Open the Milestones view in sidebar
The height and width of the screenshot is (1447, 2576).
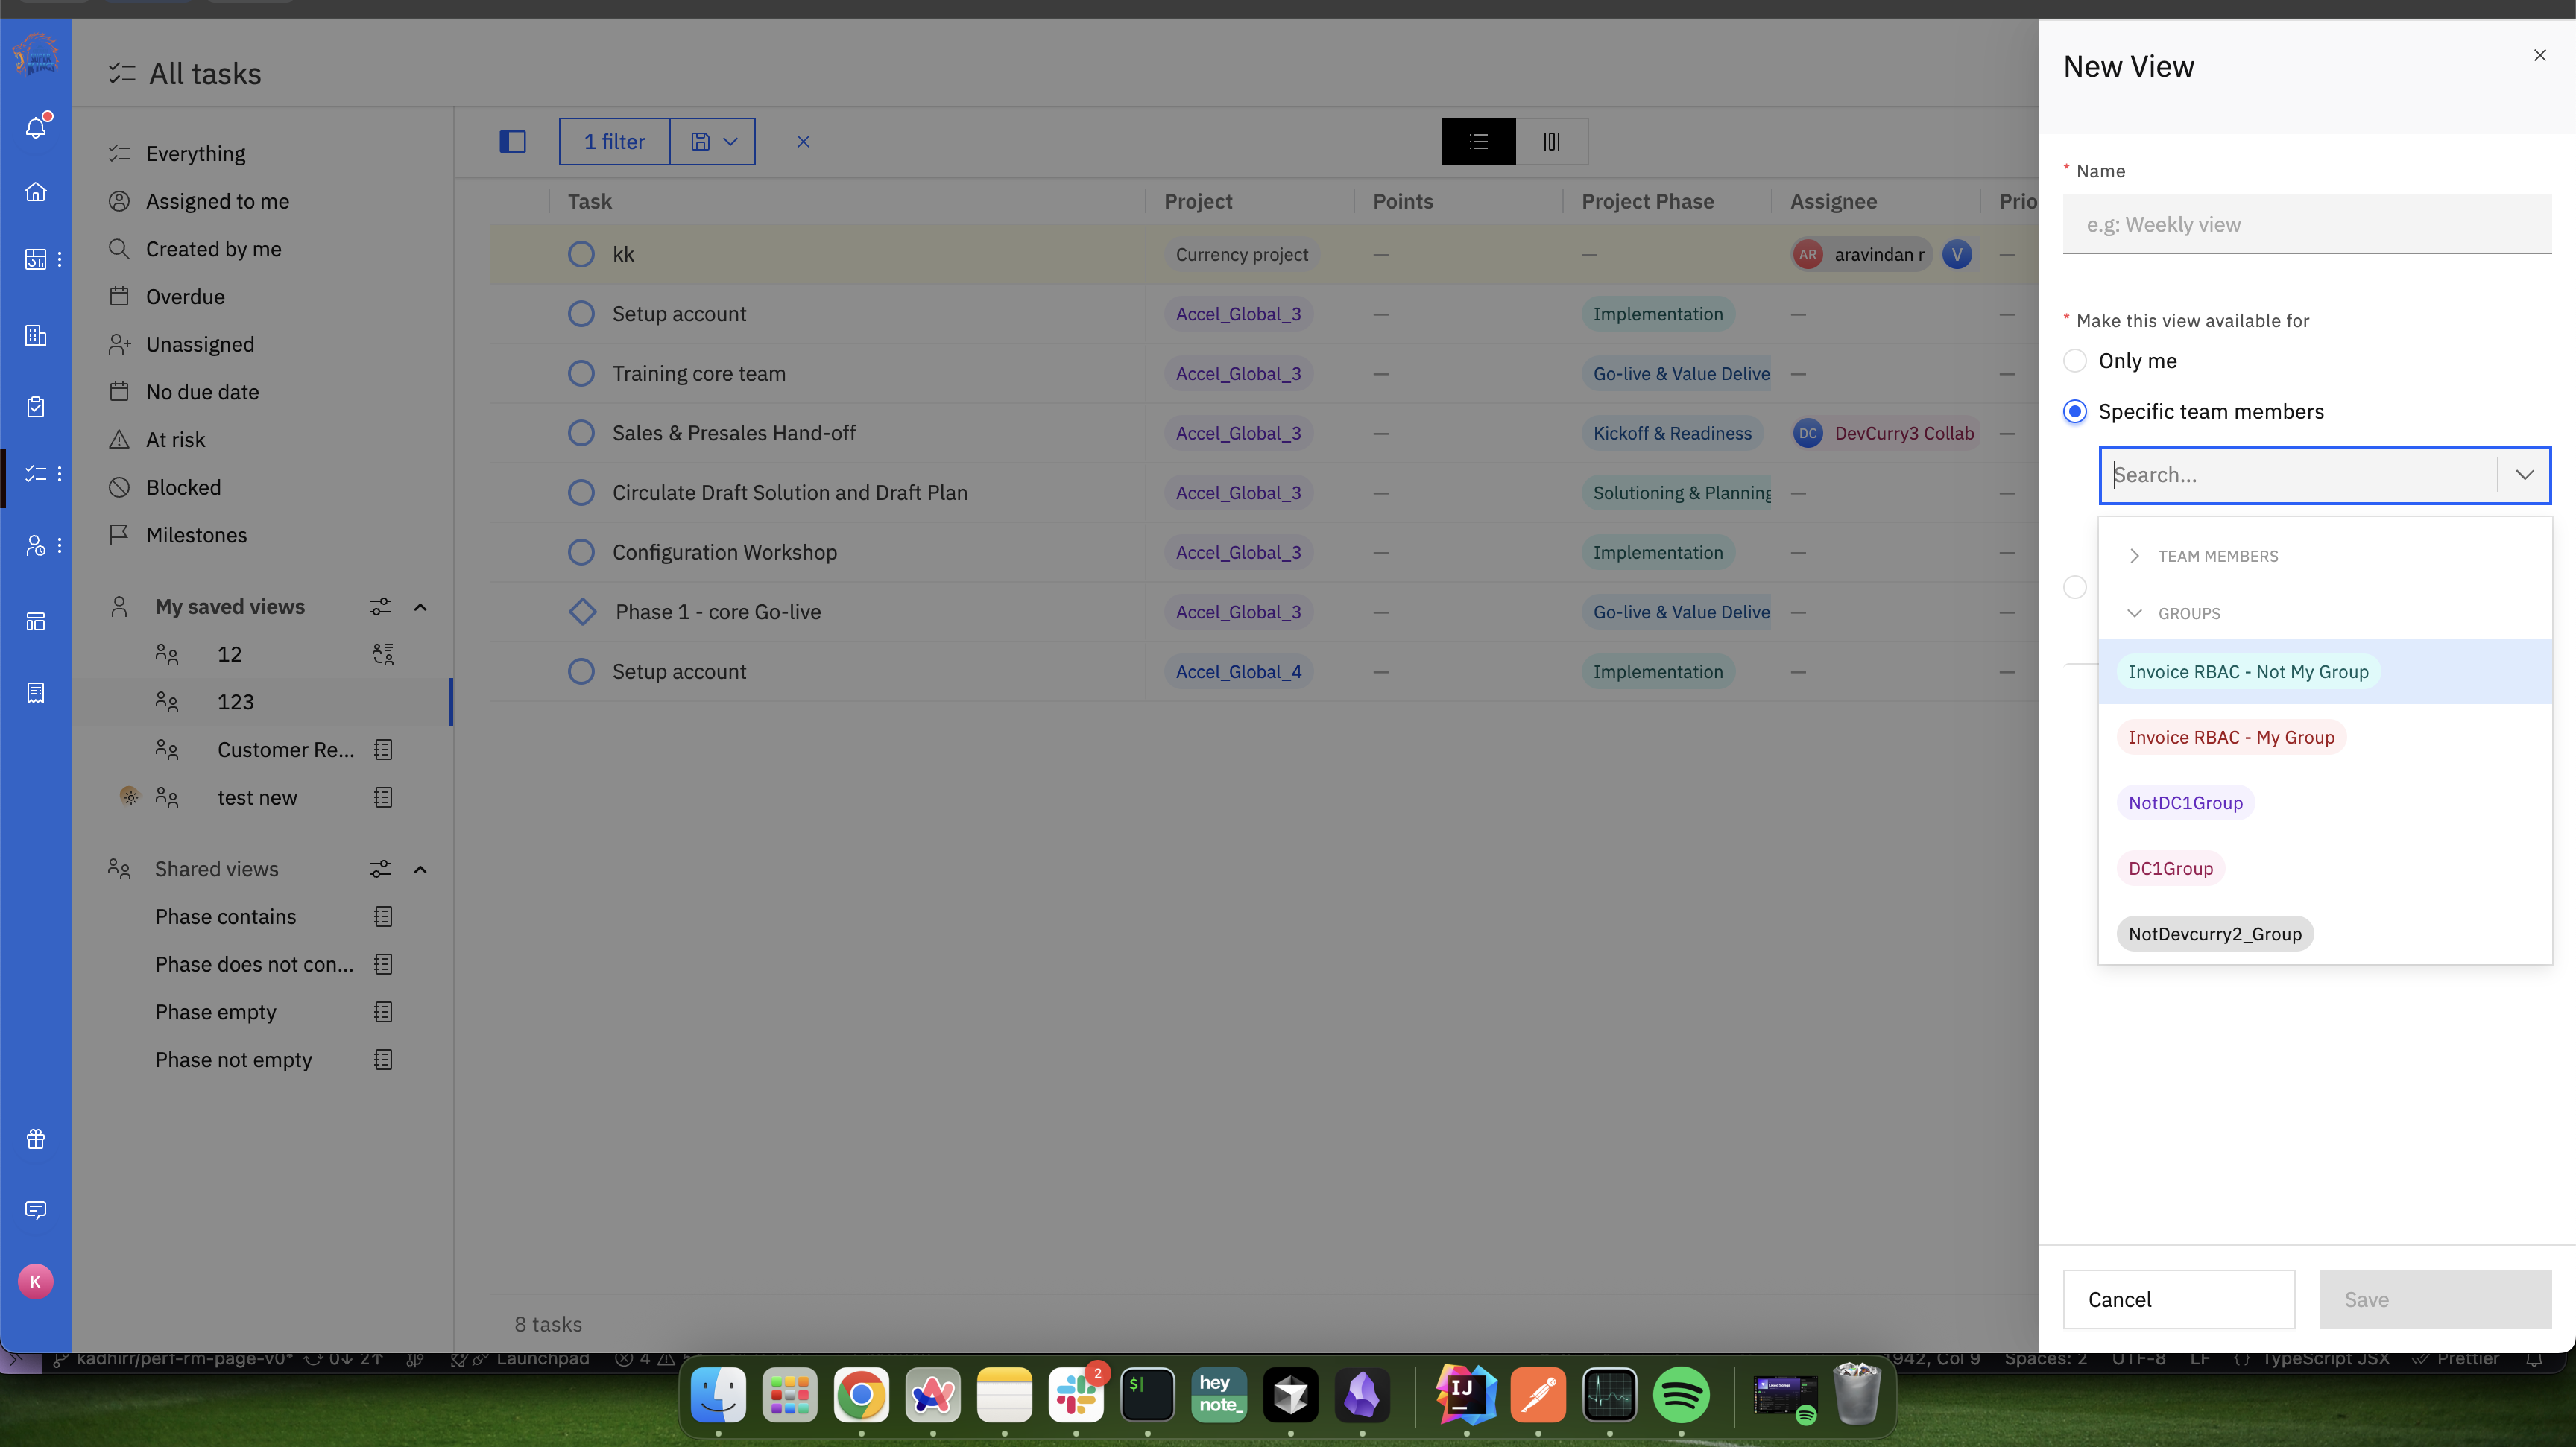(196, 536)
